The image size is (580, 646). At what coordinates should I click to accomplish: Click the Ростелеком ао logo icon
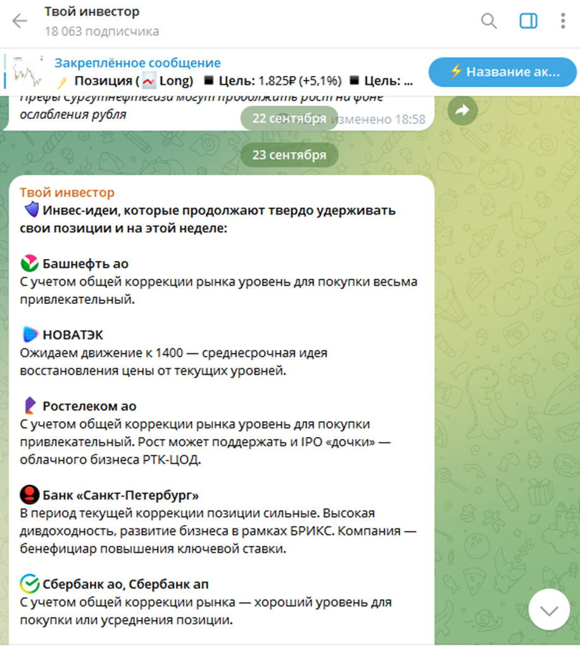[x=30, y=406]
